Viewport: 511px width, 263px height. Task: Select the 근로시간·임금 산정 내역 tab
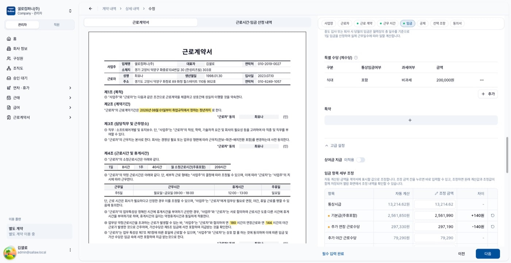(254, 22)
